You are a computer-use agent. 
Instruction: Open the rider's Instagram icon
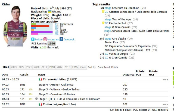click(45, 39)
